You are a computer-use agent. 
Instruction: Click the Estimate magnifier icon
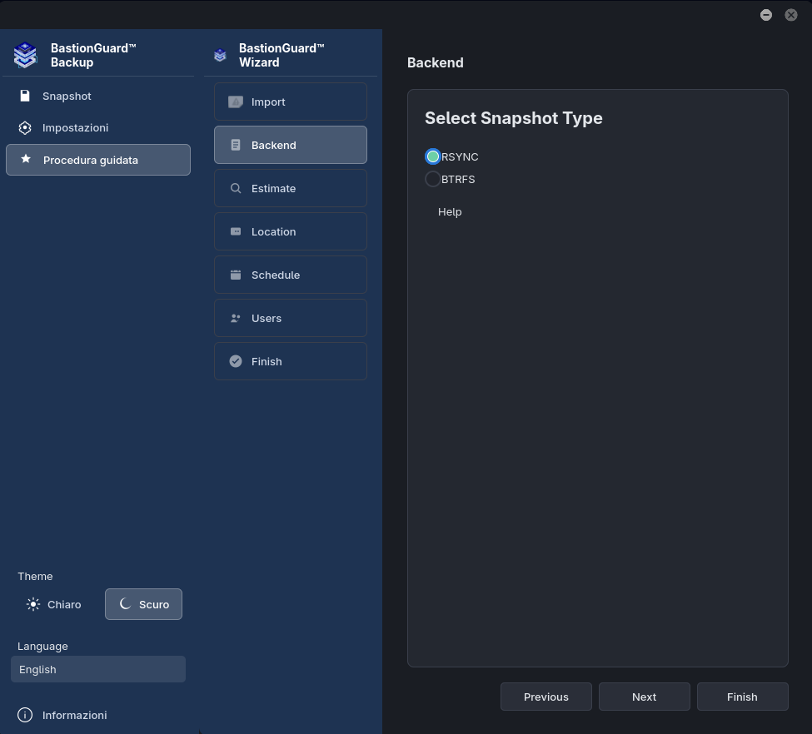click(x=236, y=188)
